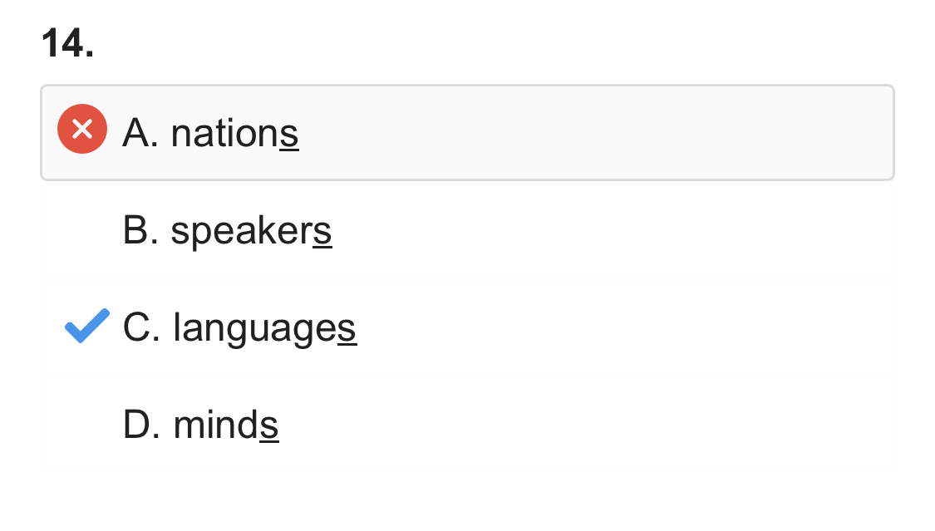The width and height of the screenshot is (935, 531).
Task: Click the question number 14 heading
Action: pyautogui.click(x=67, y=43)
